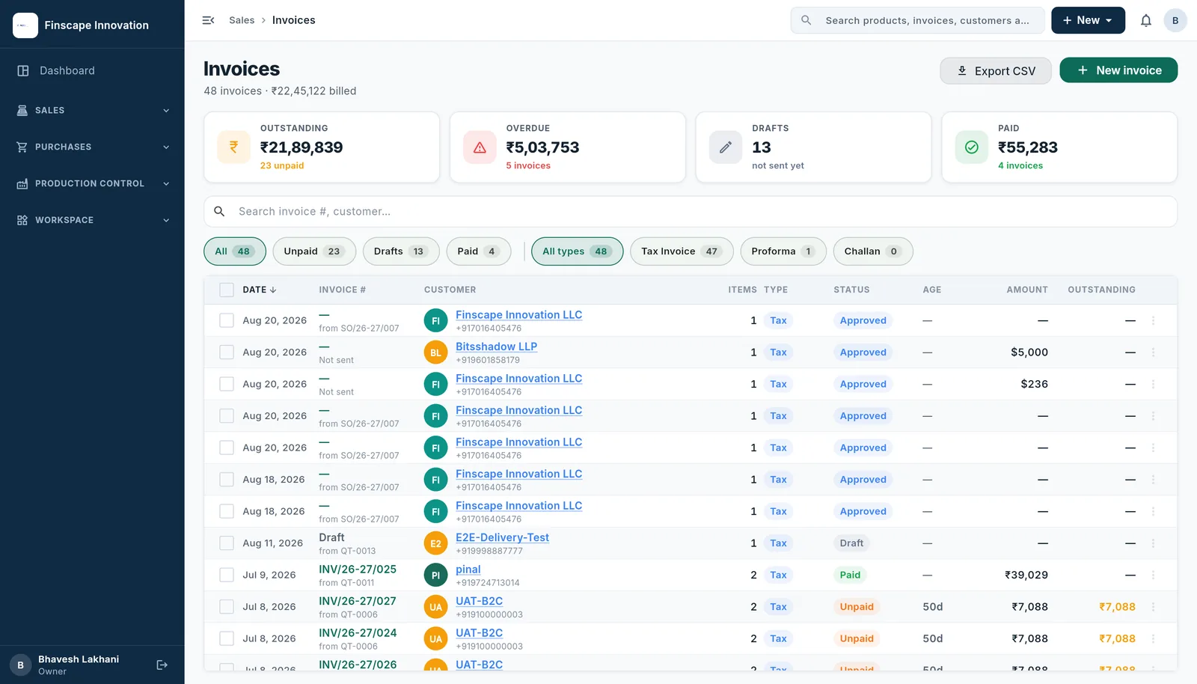Create a New invoice
This screenshot has height=684, width=1197.
1118,70
